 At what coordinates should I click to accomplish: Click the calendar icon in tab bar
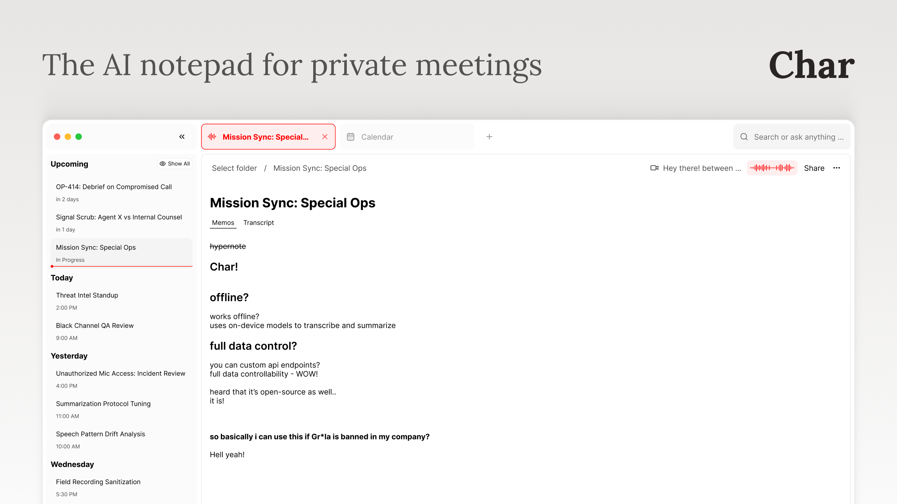[x=351, y=137]
